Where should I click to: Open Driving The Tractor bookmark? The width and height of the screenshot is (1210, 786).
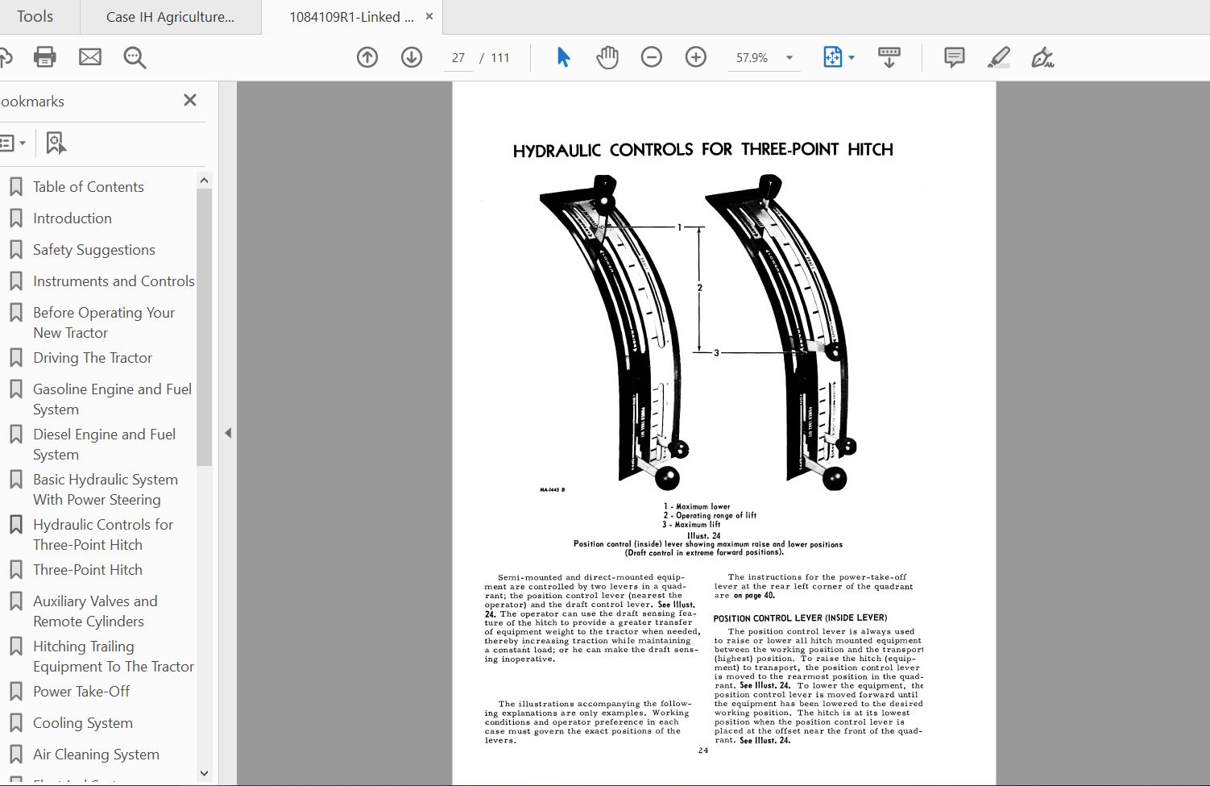(93, 358)
